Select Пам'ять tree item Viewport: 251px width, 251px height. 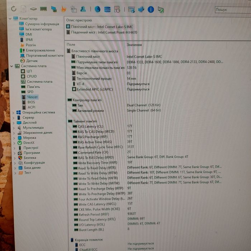click(30, 87)
